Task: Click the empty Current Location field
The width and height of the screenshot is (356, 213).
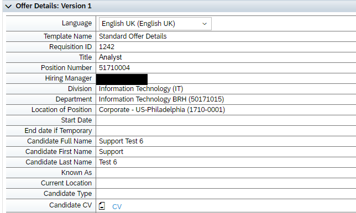Action: pos(226,183)
